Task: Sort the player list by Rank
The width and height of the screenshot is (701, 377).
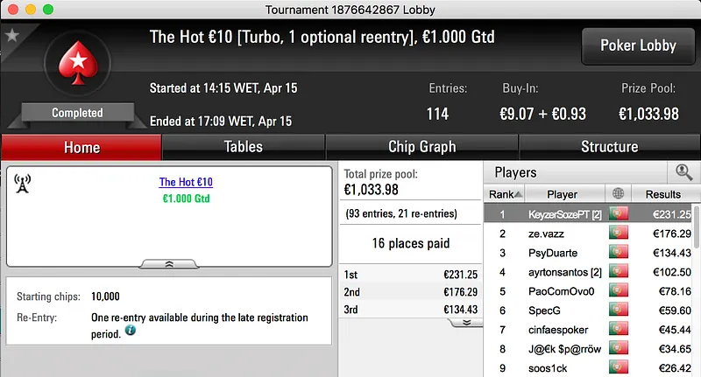Action: click(x=506, y=193)
